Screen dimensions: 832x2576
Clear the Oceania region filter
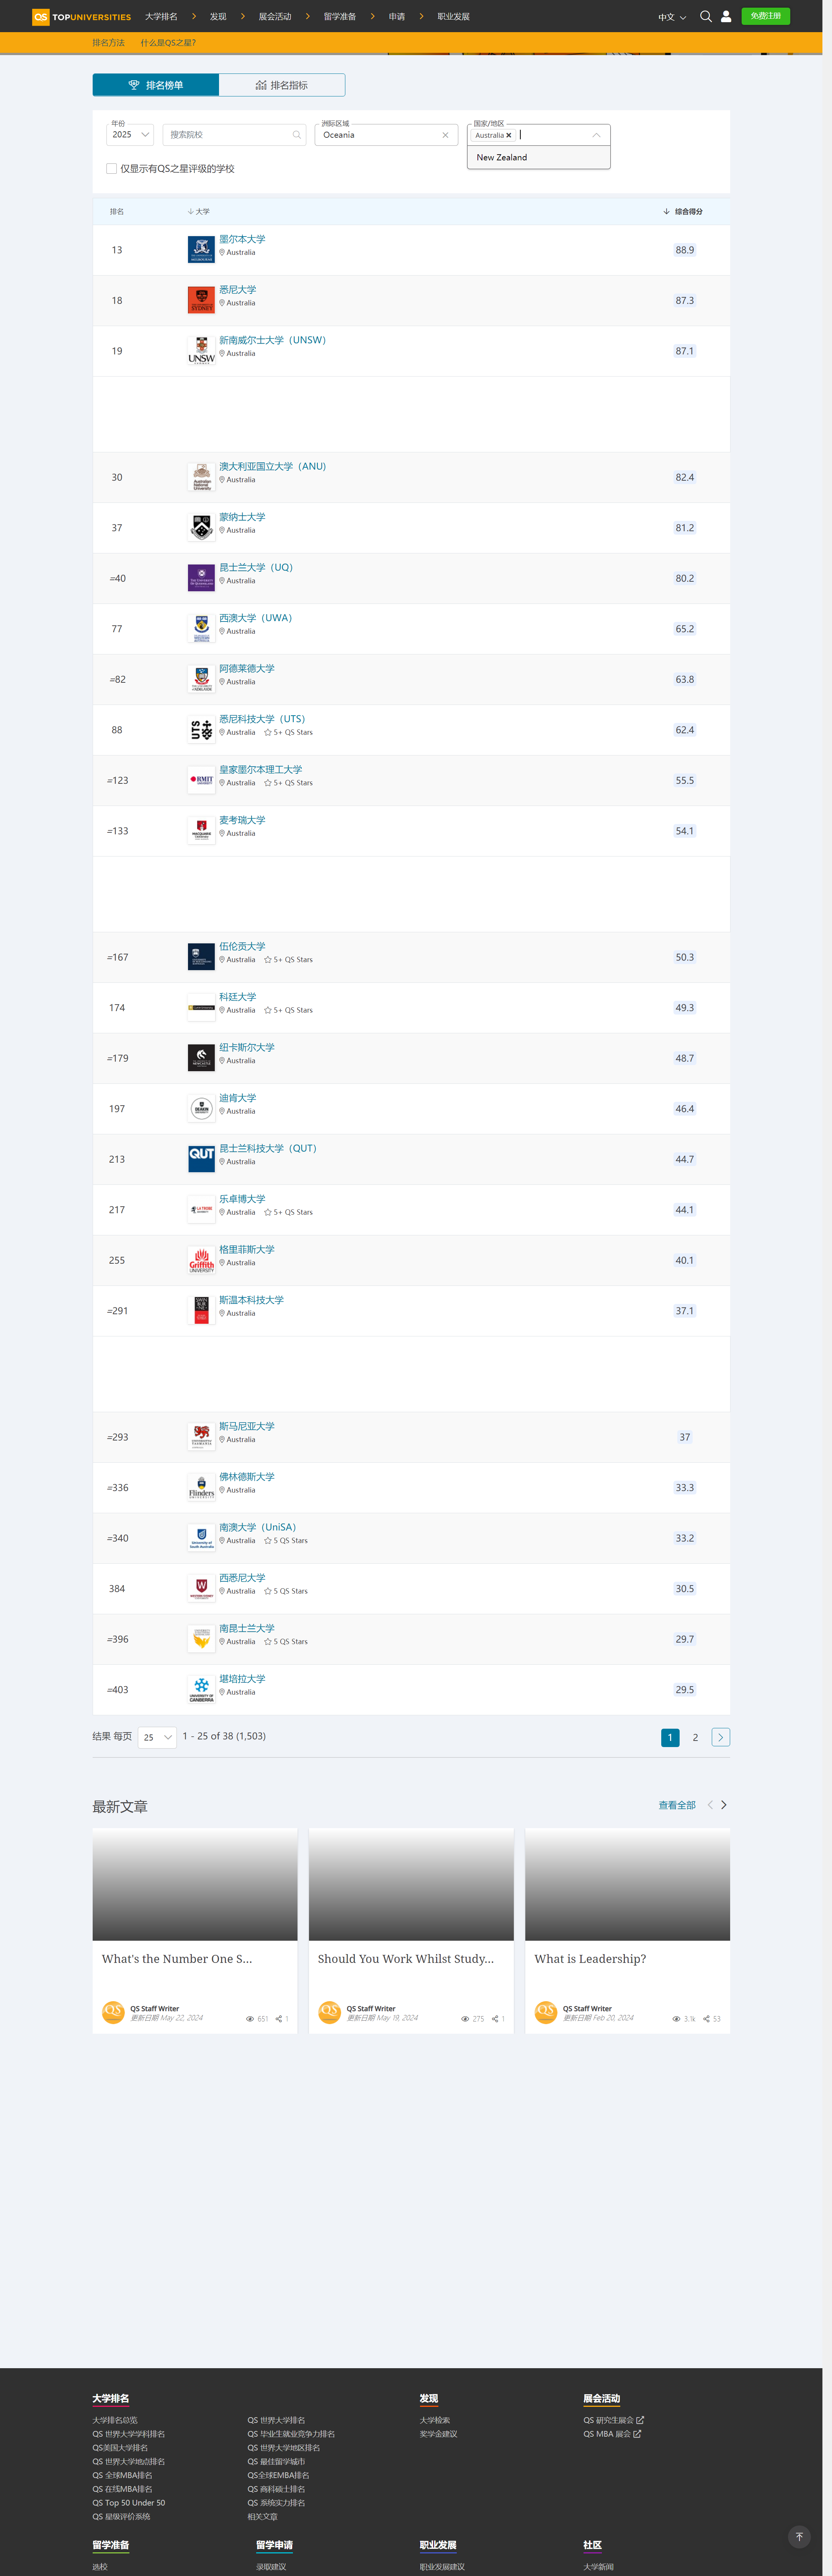click(445, 135)
